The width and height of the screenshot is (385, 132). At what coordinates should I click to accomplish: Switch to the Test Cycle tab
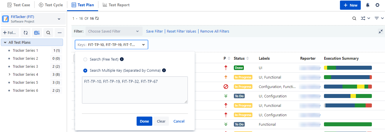tap(51, 5)
